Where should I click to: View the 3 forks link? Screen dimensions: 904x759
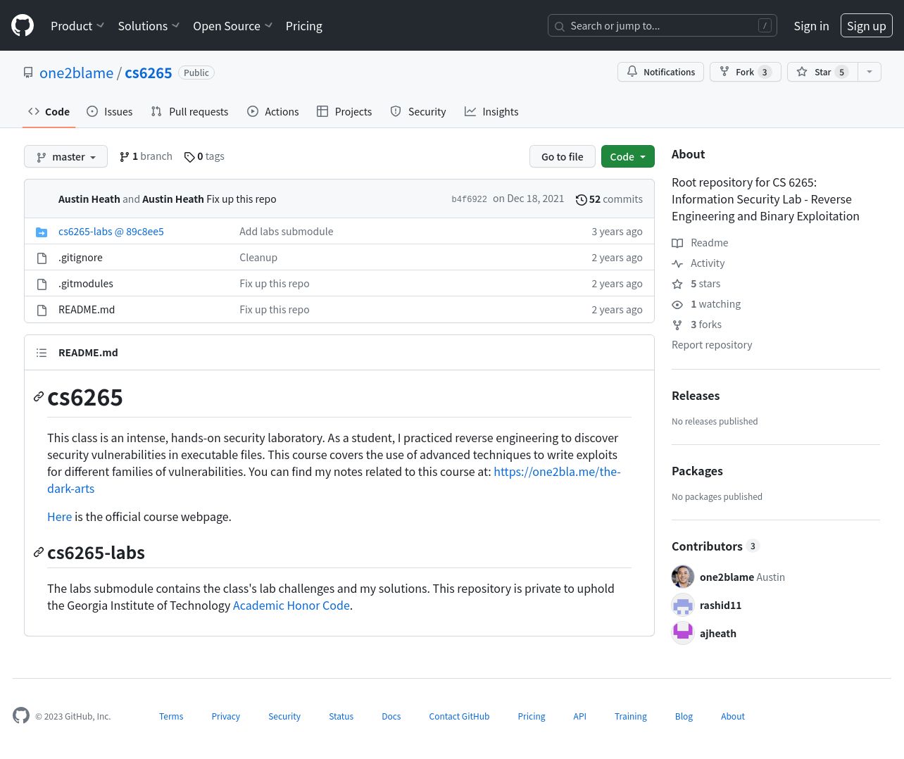click(x=696, y=325)
